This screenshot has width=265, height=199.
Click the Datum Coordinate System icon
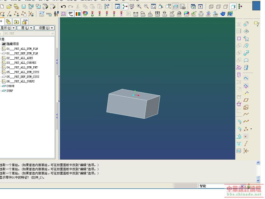click(246, 151)
